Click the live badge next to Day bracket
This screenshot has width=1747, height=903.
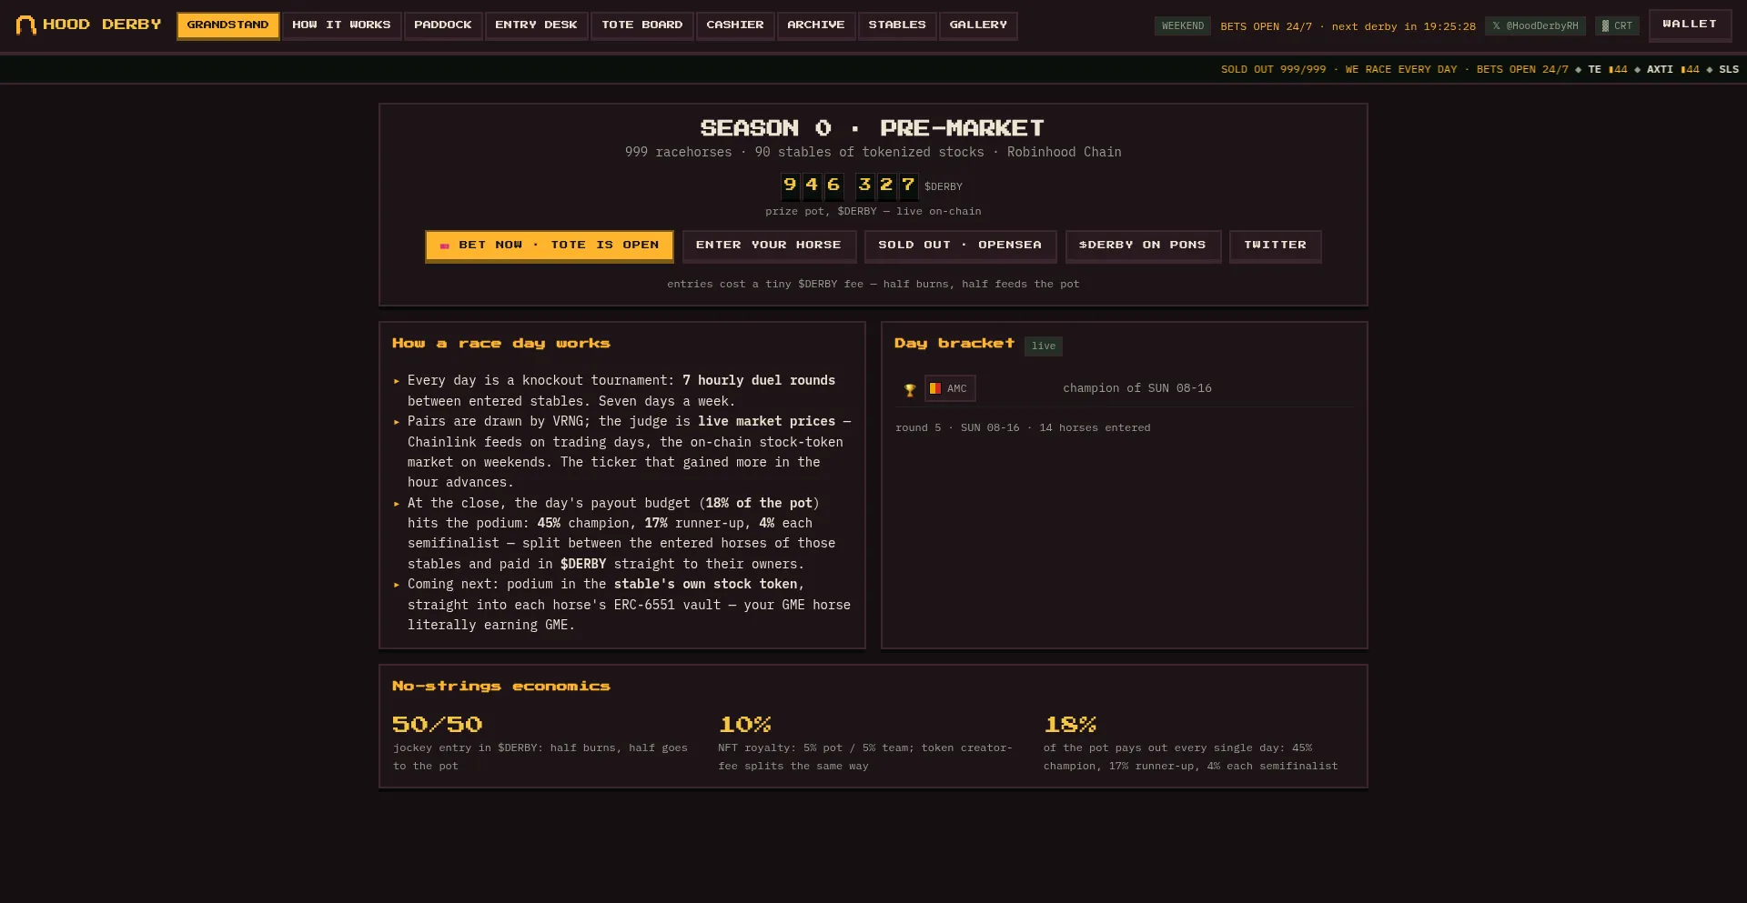click(1044, 346)
